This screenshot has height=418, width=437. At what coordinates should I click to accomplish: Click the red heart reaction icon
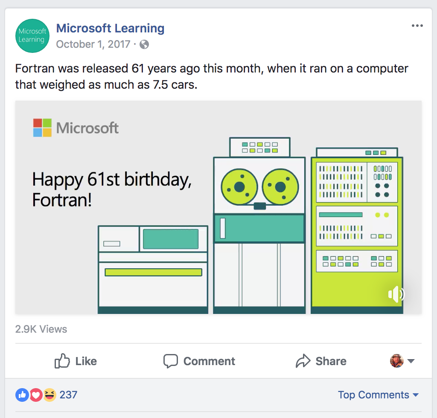pyautogui.click(x=36, y=395)
